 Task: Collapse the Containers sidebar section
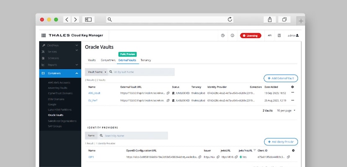point(60,73)
